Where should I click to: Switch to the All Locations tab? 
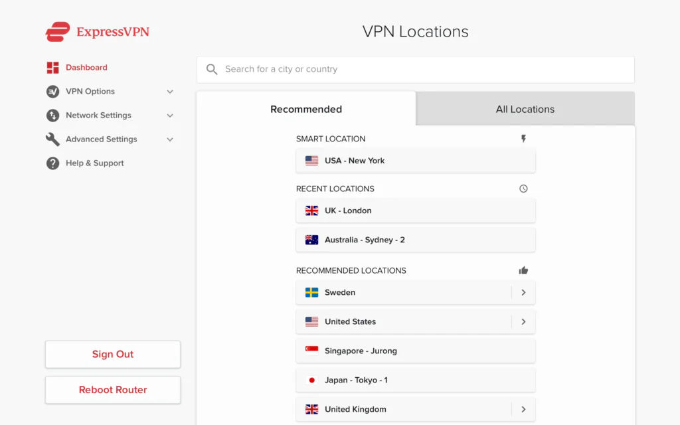525,109
